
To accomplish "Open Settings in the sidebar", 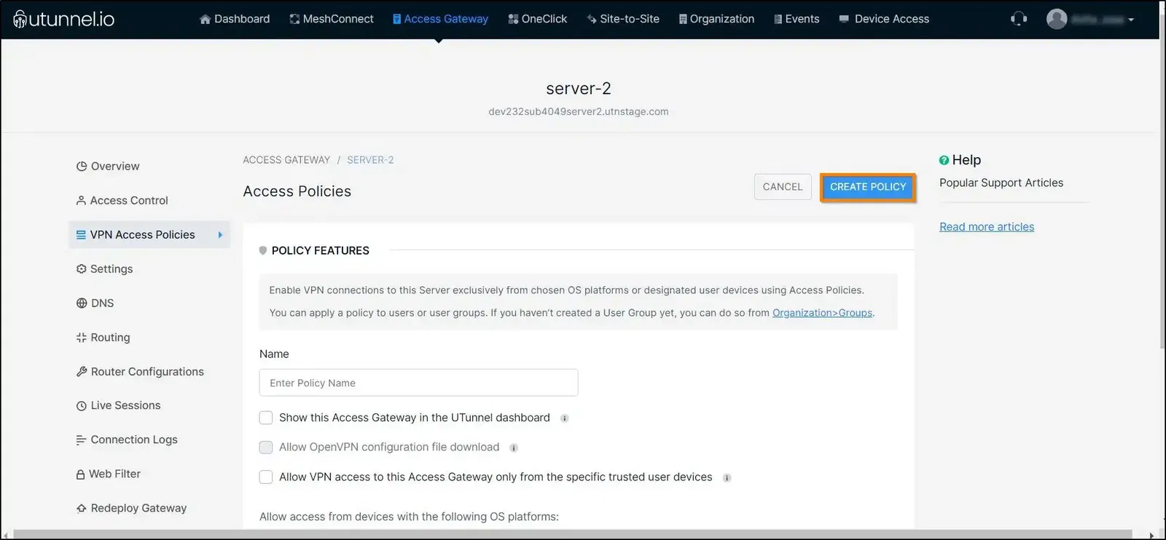I will point(104,269).
